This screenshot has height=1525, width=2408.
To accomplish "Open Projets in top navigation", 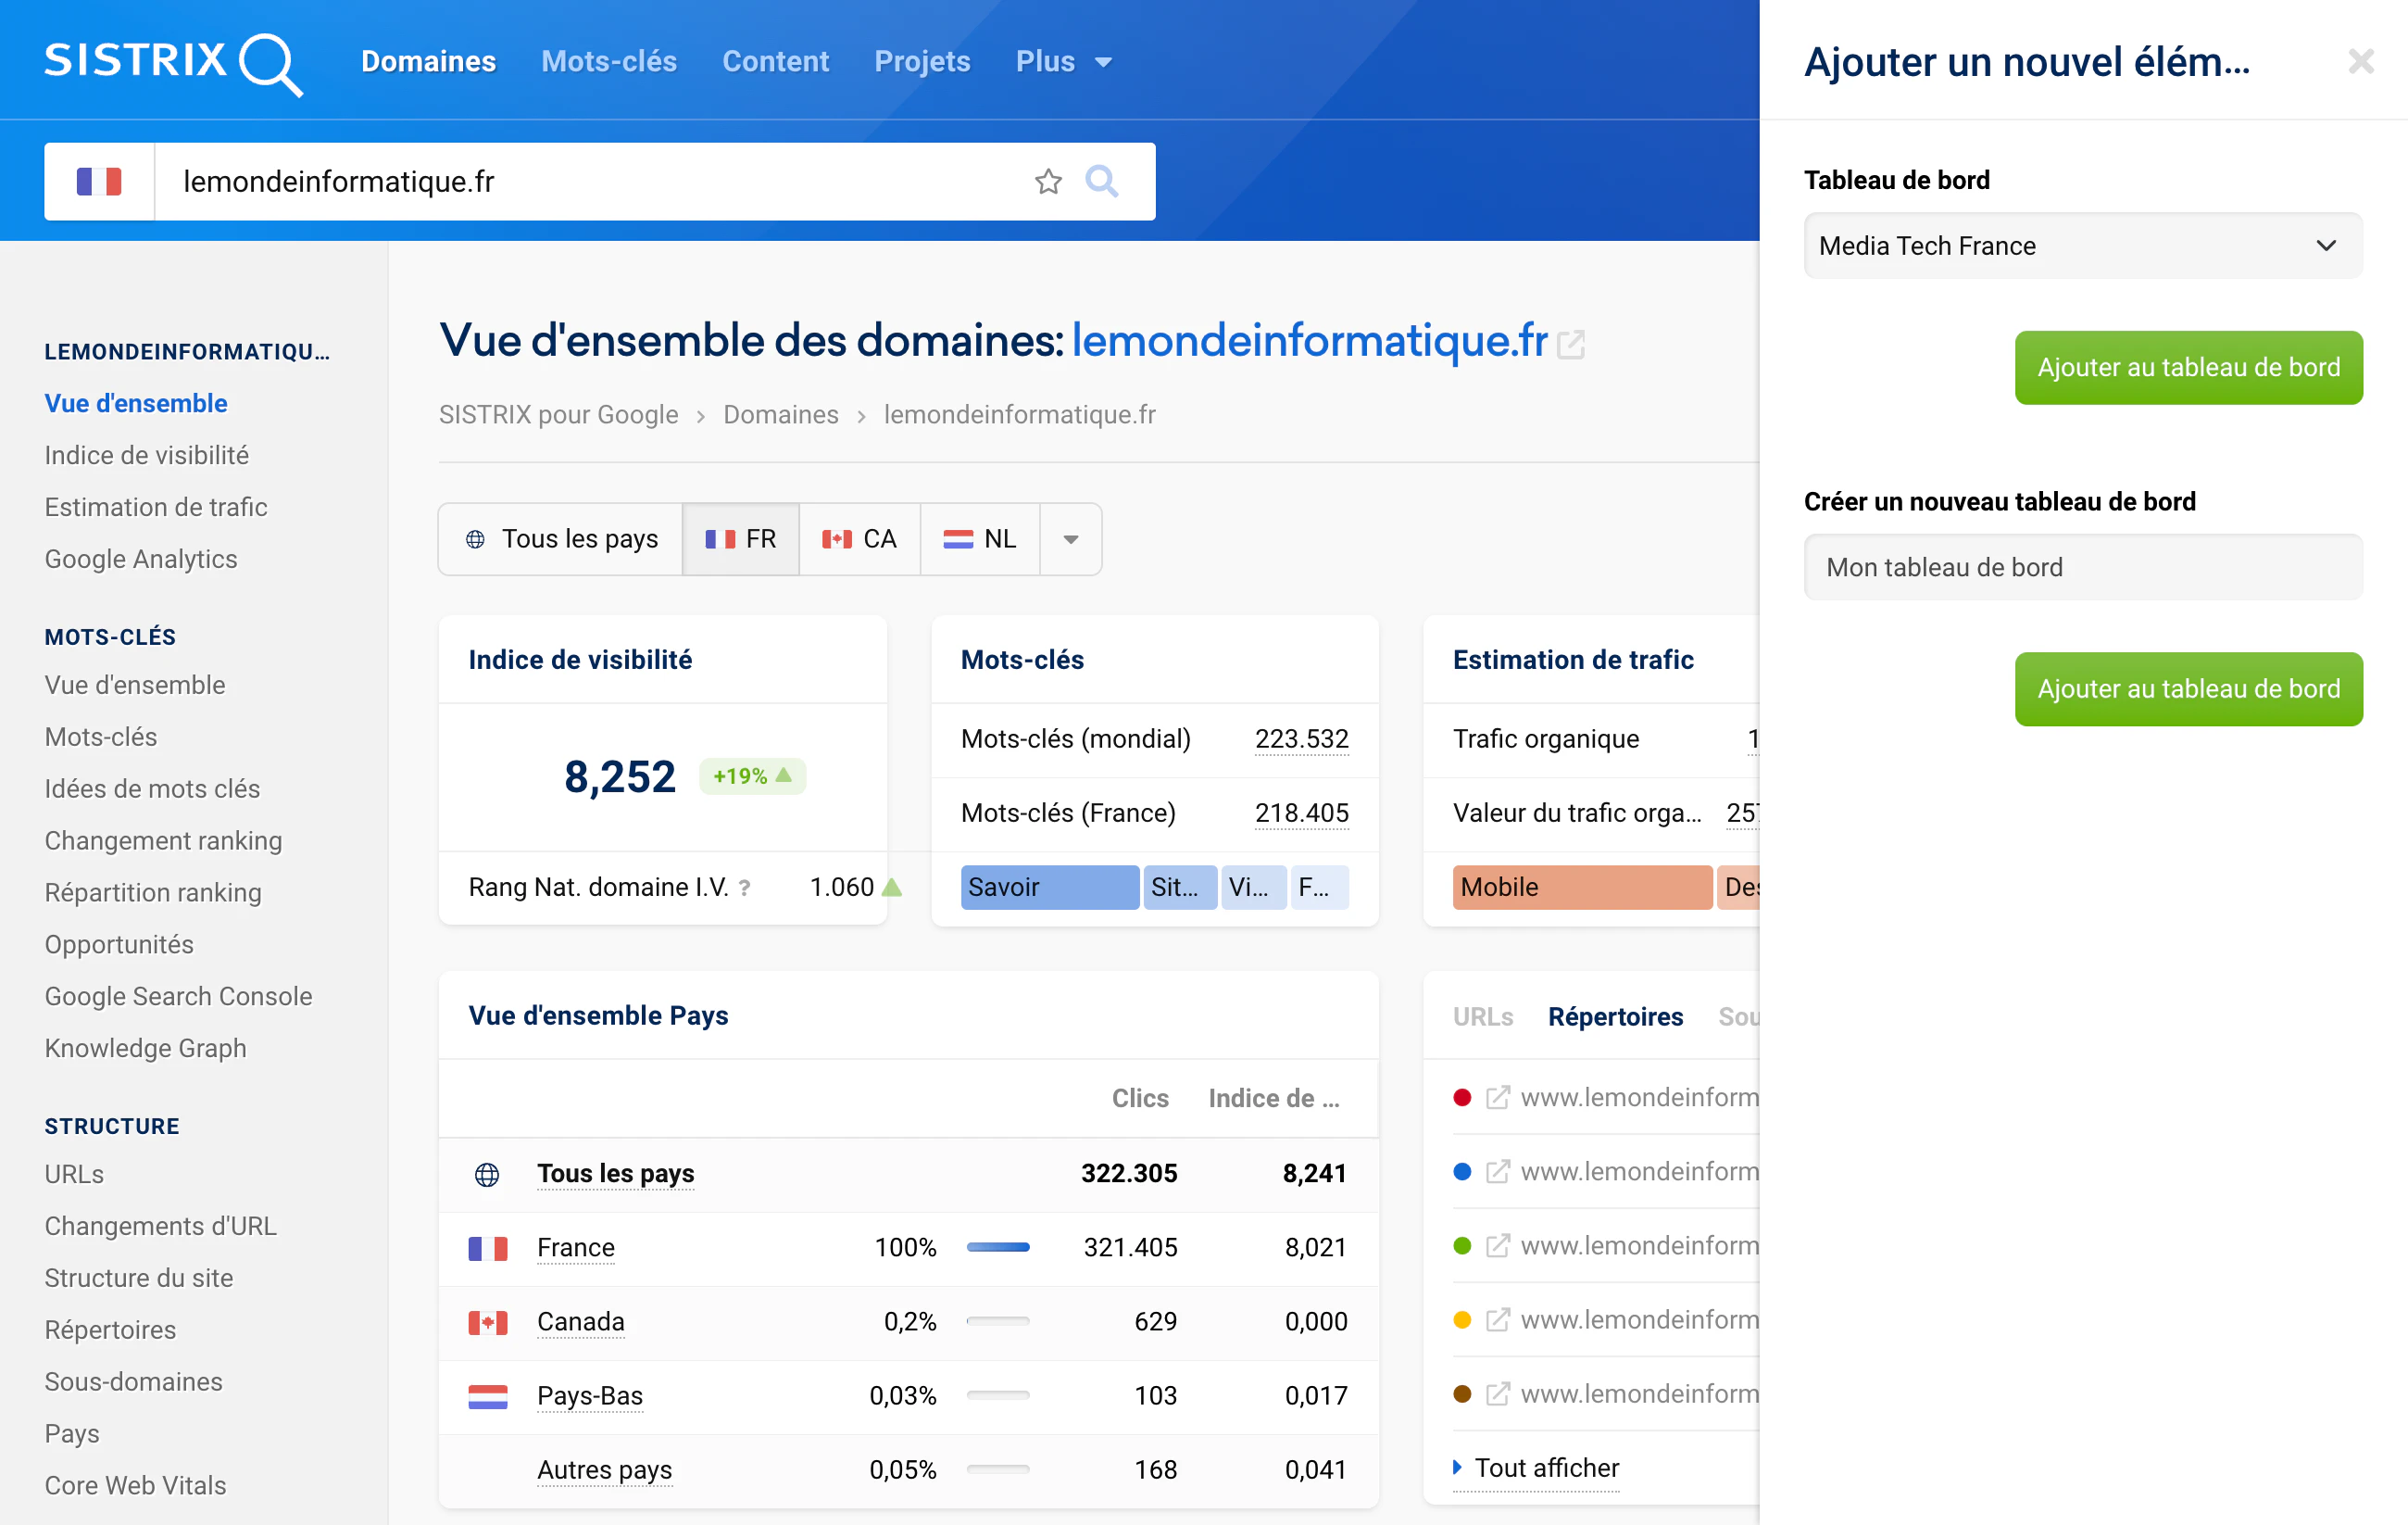I will pyautogui.click(x=922, y=62).
